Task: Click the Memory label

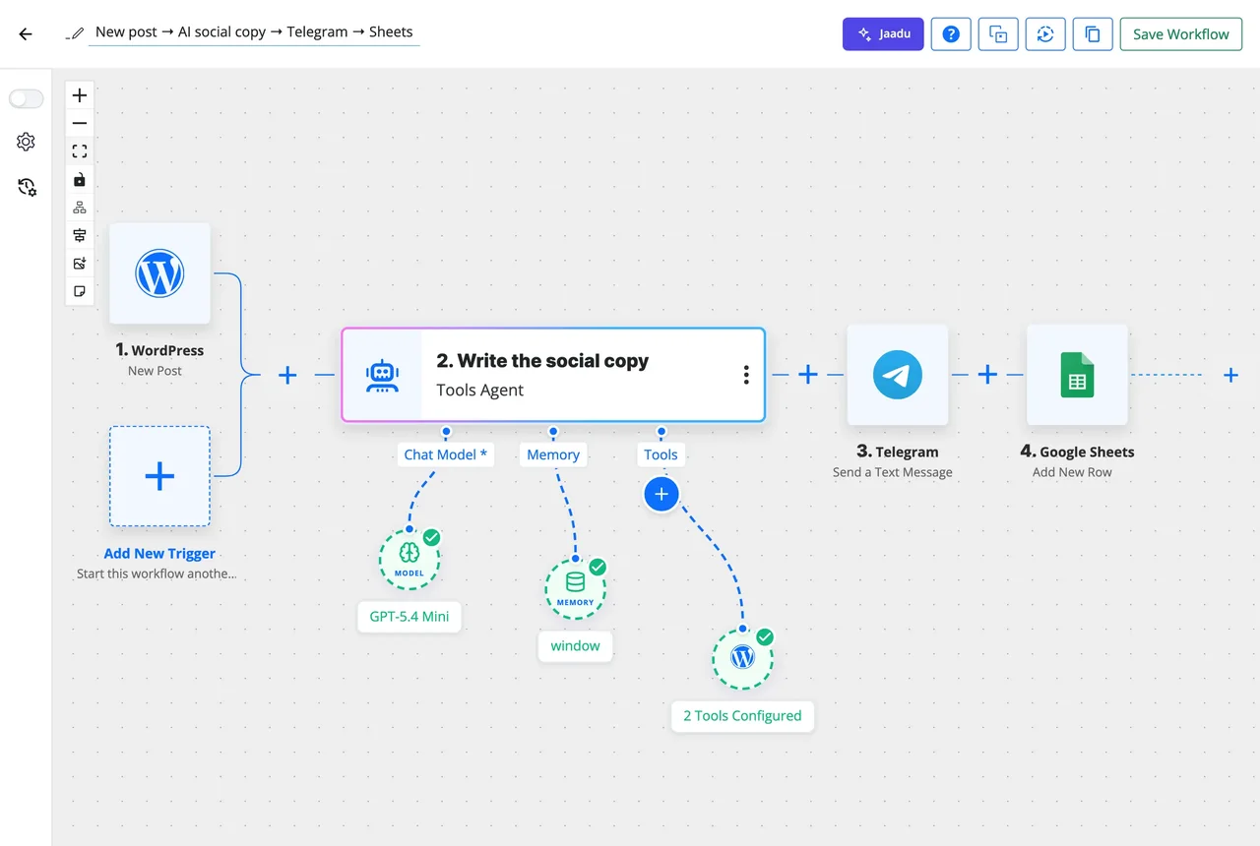Action: pyautogui.click(x=553, y=454)
